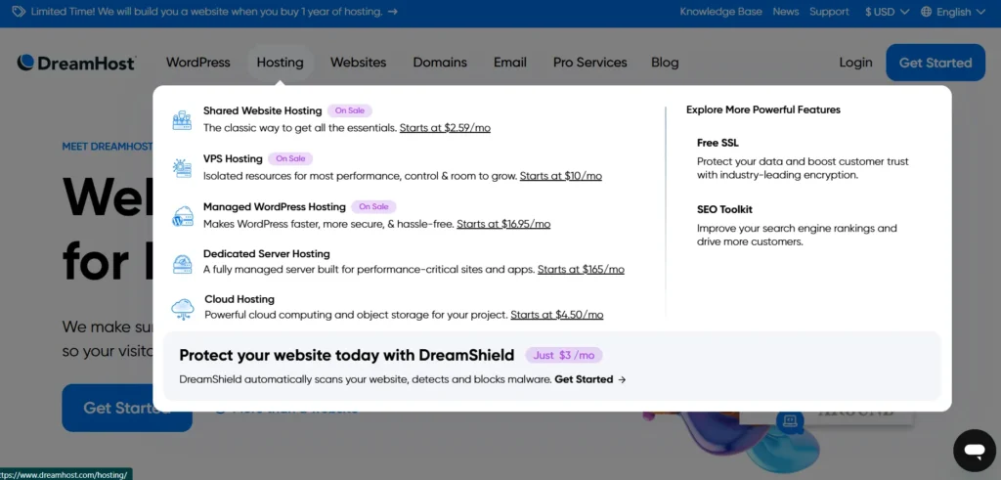
Task: Expand the English language selector
Action: 946,12
